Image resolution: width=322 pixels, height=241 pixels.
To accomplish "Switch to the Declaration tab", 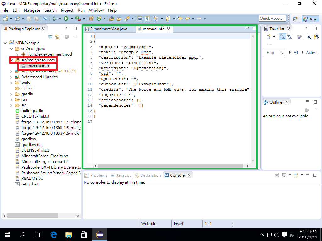I will click(x=148, y=175).
